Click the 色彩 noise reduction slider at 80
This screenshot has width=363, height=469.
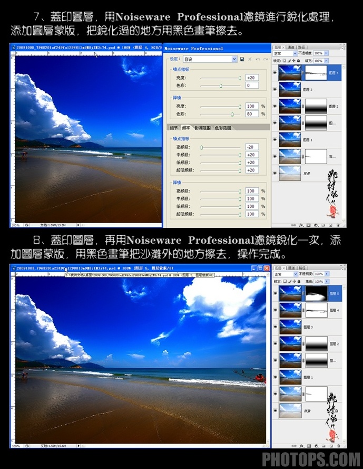click(x=232, y=114)
